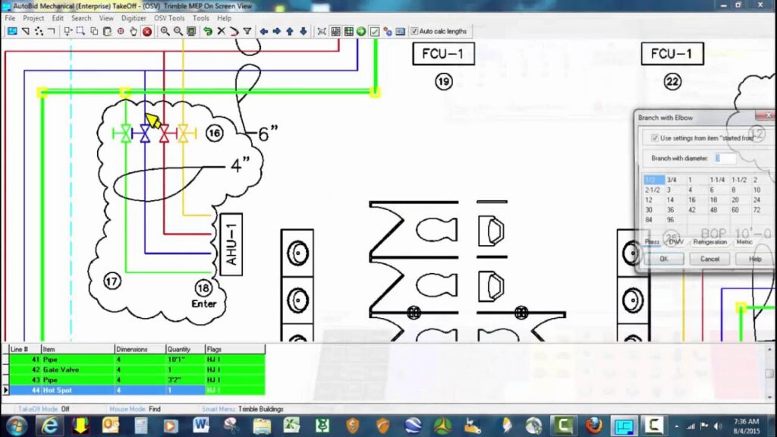Click the green checkmark box toolbar icon
777x437 pixels.
point(375,31)
